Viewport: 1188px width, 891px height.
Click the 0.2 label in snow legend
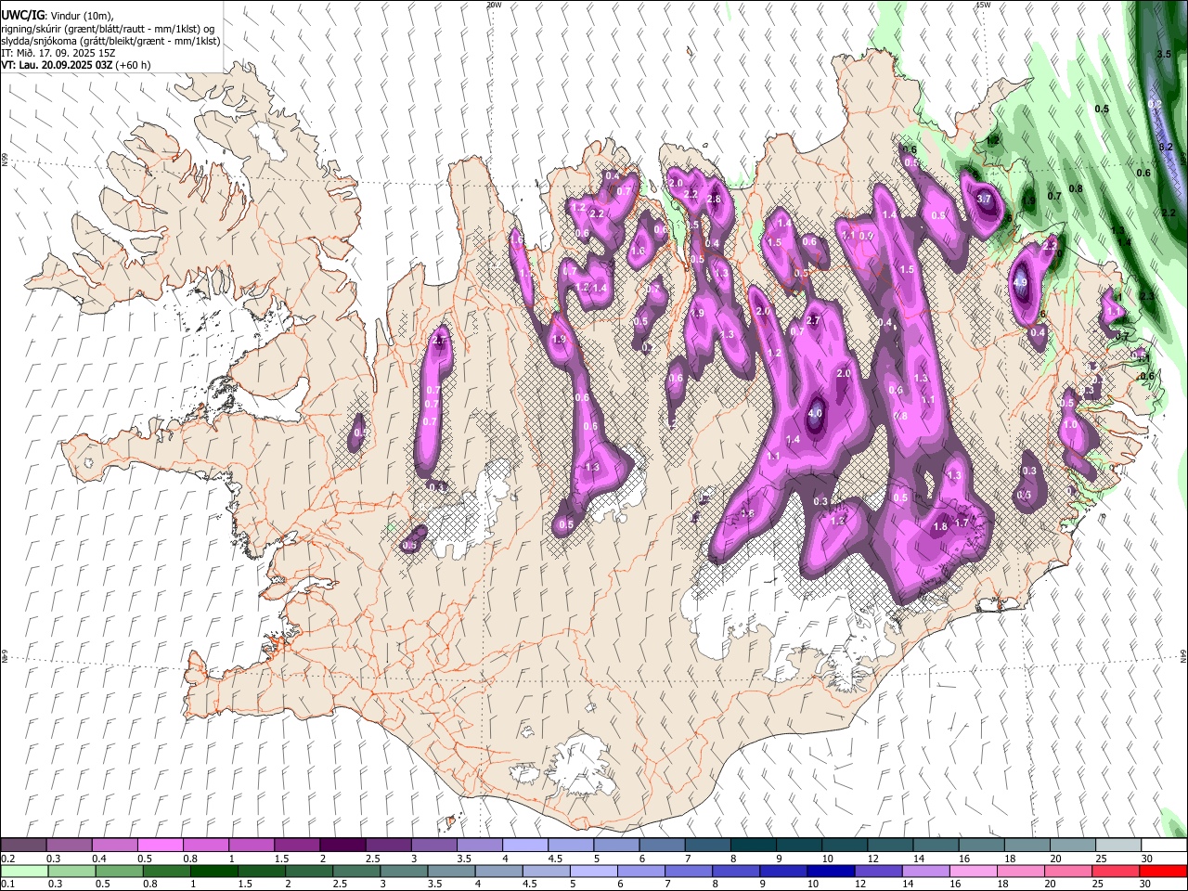pos(6,859)
